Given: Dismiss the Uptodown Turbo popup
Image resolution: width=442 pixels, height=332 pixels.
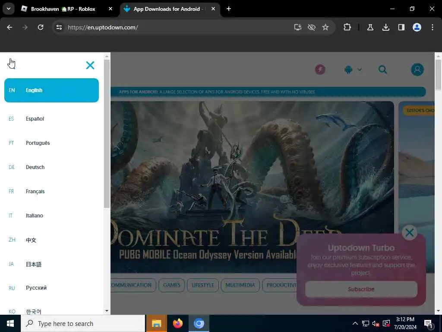Looking at the screenshot, I should (409, 233).
